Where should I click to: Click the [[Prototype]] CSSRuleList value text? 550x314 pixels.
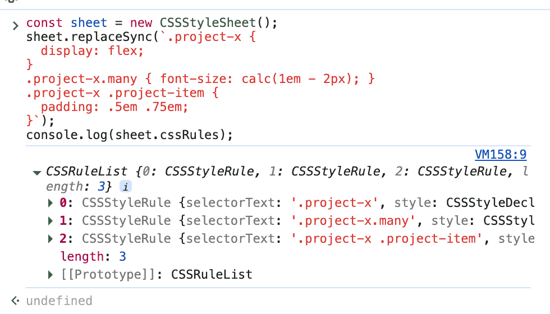(212, 275)
